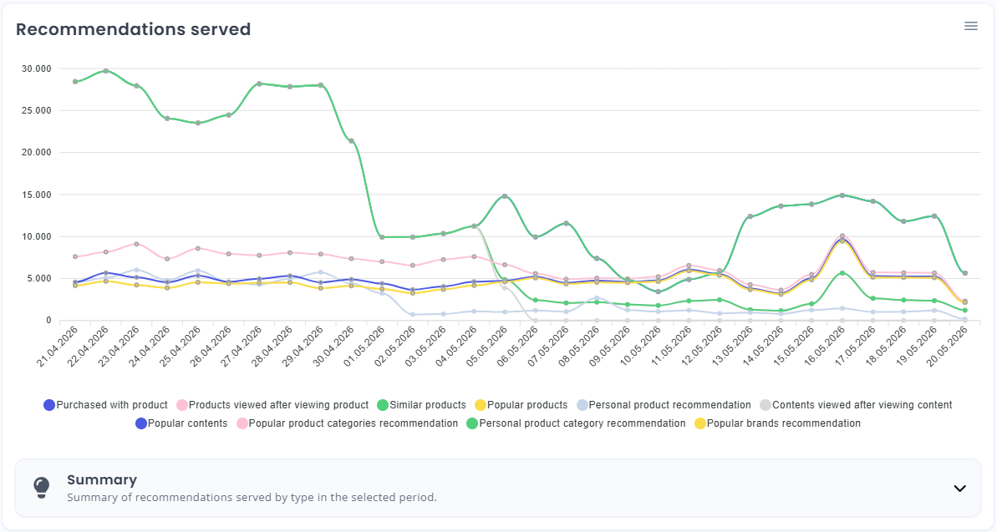The image size is (997, 532).
Task: Open the chart hamburger menu
Action: click(x=970, y=26)
